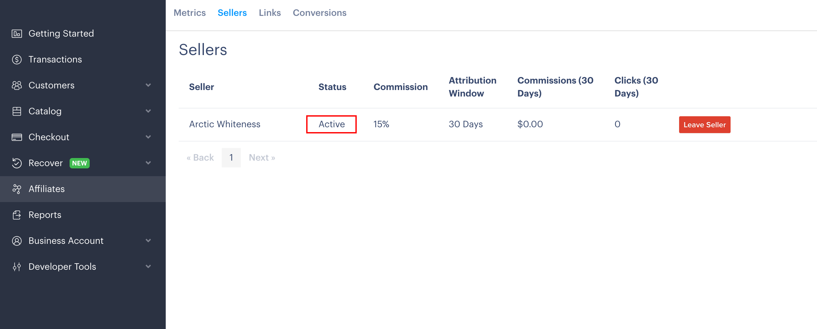
Task: Select the Sellers tab
Action: click(x=232, y=13)
